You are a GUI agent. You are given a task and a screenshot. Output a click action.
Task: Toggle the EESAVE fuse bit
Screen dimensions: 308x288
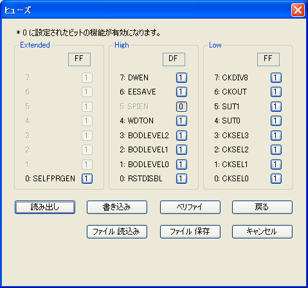click(x=181, y=92)
